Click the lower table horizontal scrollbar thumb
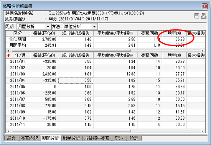211x145 pixels. (x=71, y=131)
